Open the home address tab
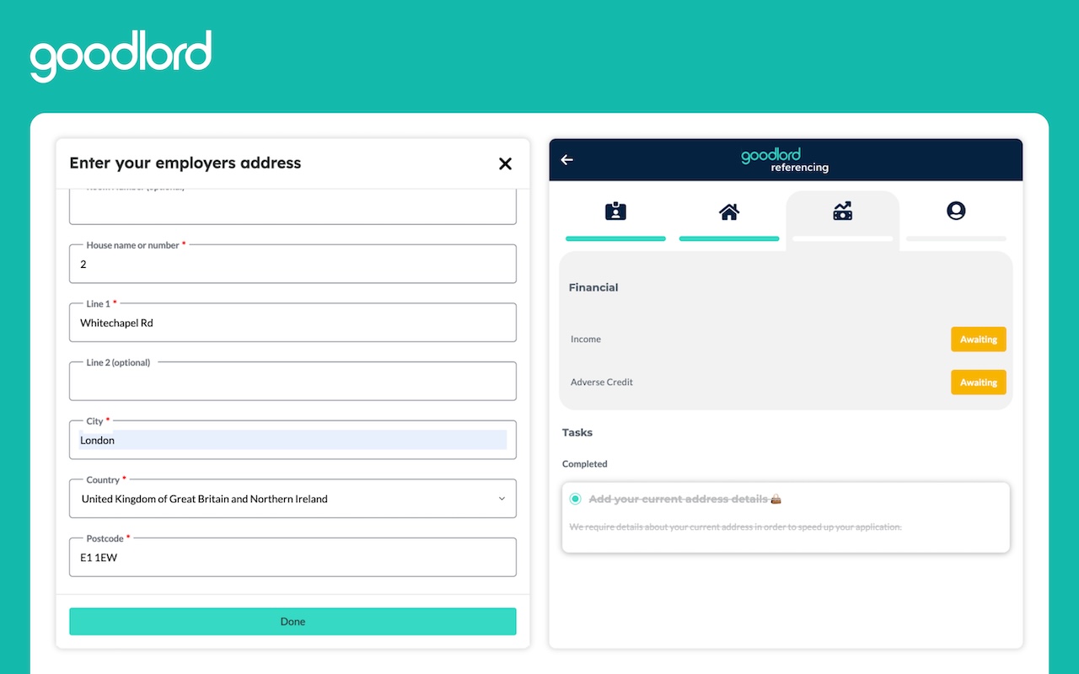 [729, 211]
